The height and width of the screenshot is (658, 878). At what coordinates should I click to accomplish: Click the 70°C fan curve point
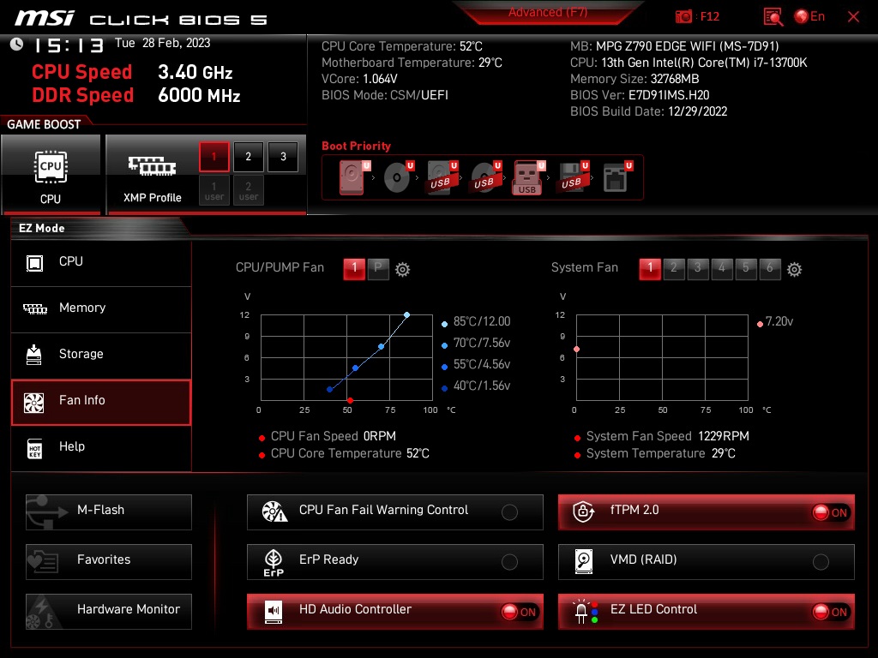point(382,347)
